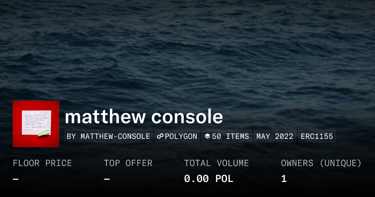Click the TOTAL VOLUME stat label
The image size is (375, 197).
pyautogui.click(x=216, y=163)
